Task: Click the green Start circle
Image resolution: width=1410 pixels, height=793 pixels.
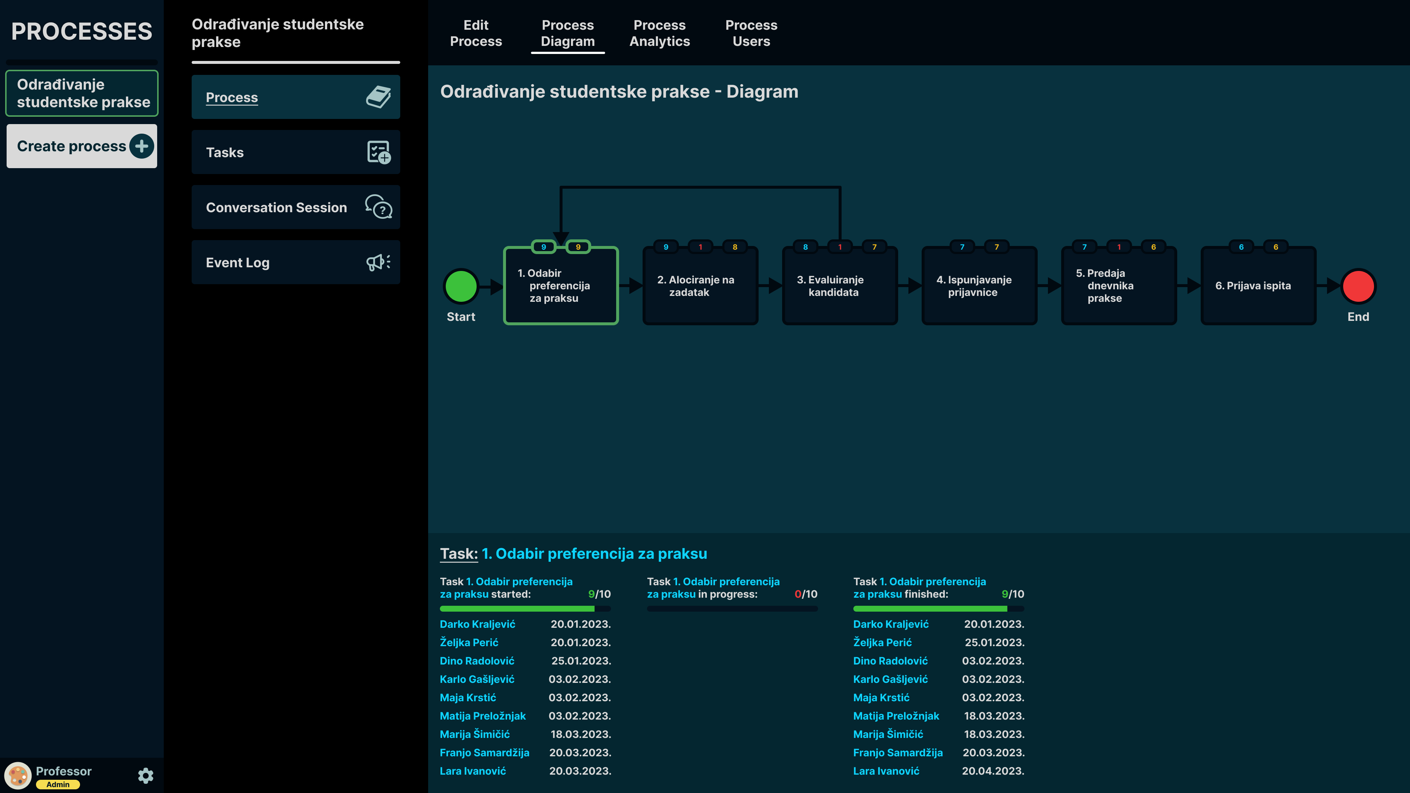Action: 461,286
